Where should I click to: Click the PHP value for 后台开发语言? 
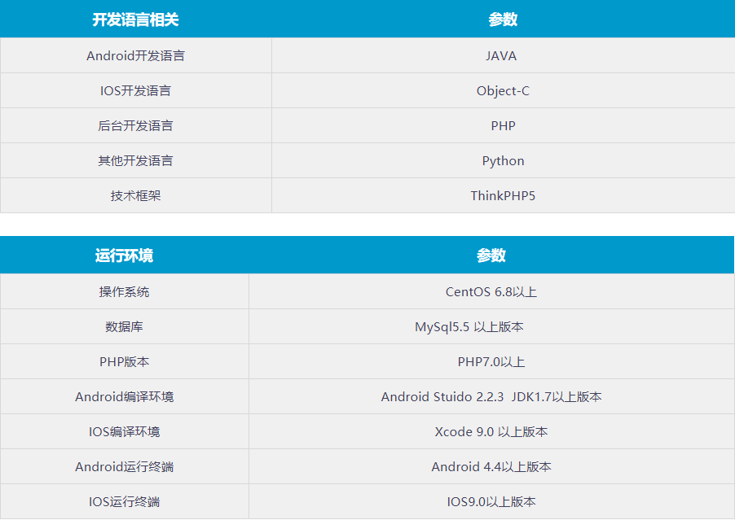(x=503, y=125)
